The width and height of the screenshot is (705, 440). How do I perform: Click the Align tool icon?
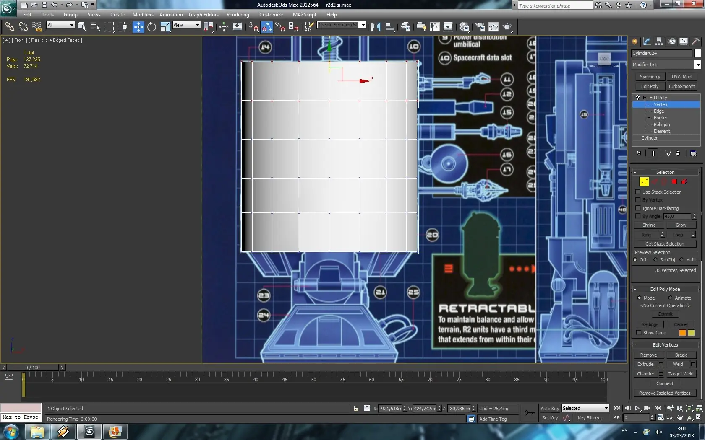click(x=389, y=27)
